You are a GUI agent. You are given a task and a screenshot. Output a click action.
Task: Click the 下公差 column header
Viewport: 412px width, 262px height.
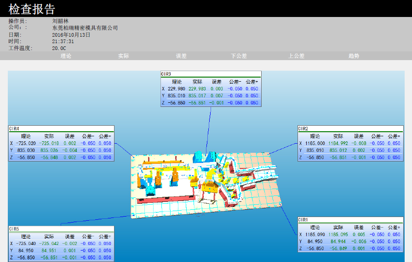coord(239,56)
